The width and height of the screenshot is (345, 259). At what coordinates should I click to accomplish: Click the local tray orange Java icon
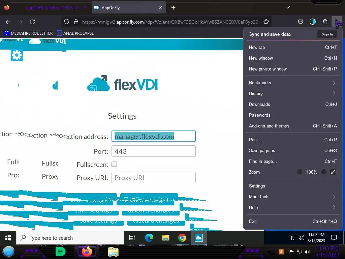coord(281,252)
